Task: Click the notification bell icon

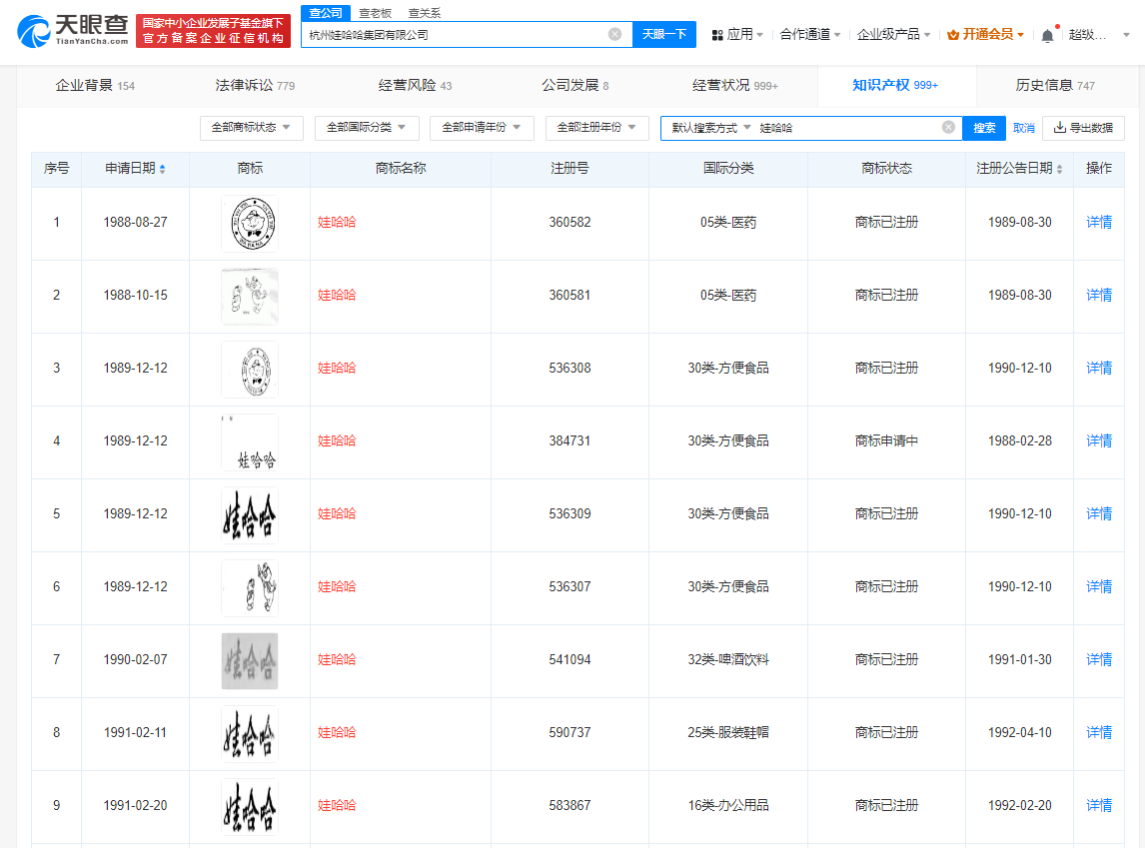Action: (x=1046, y=33)
